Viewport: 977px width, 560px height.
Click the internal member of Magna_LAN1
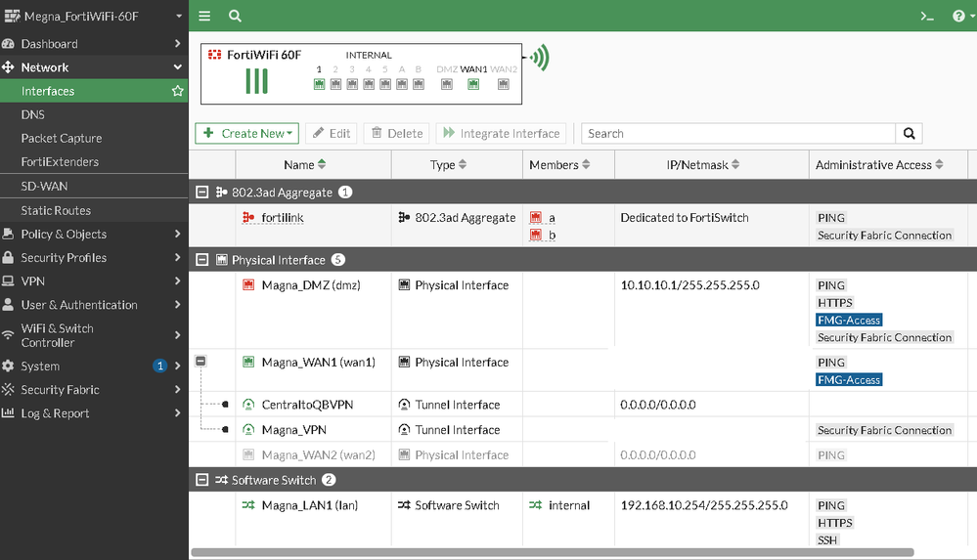click(x=569, y=505)
